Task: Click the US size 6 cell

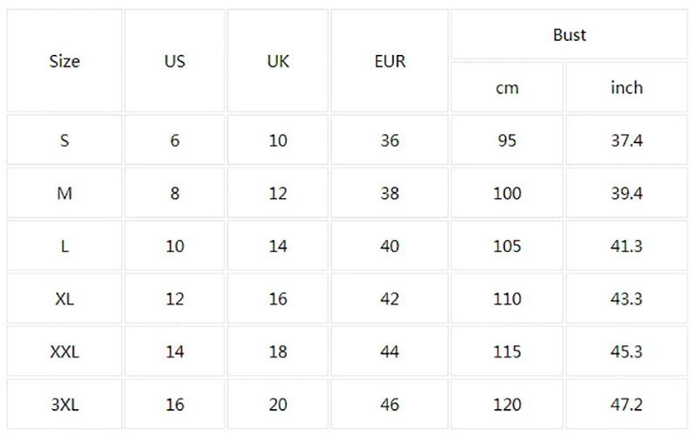Action: (175, 140)
